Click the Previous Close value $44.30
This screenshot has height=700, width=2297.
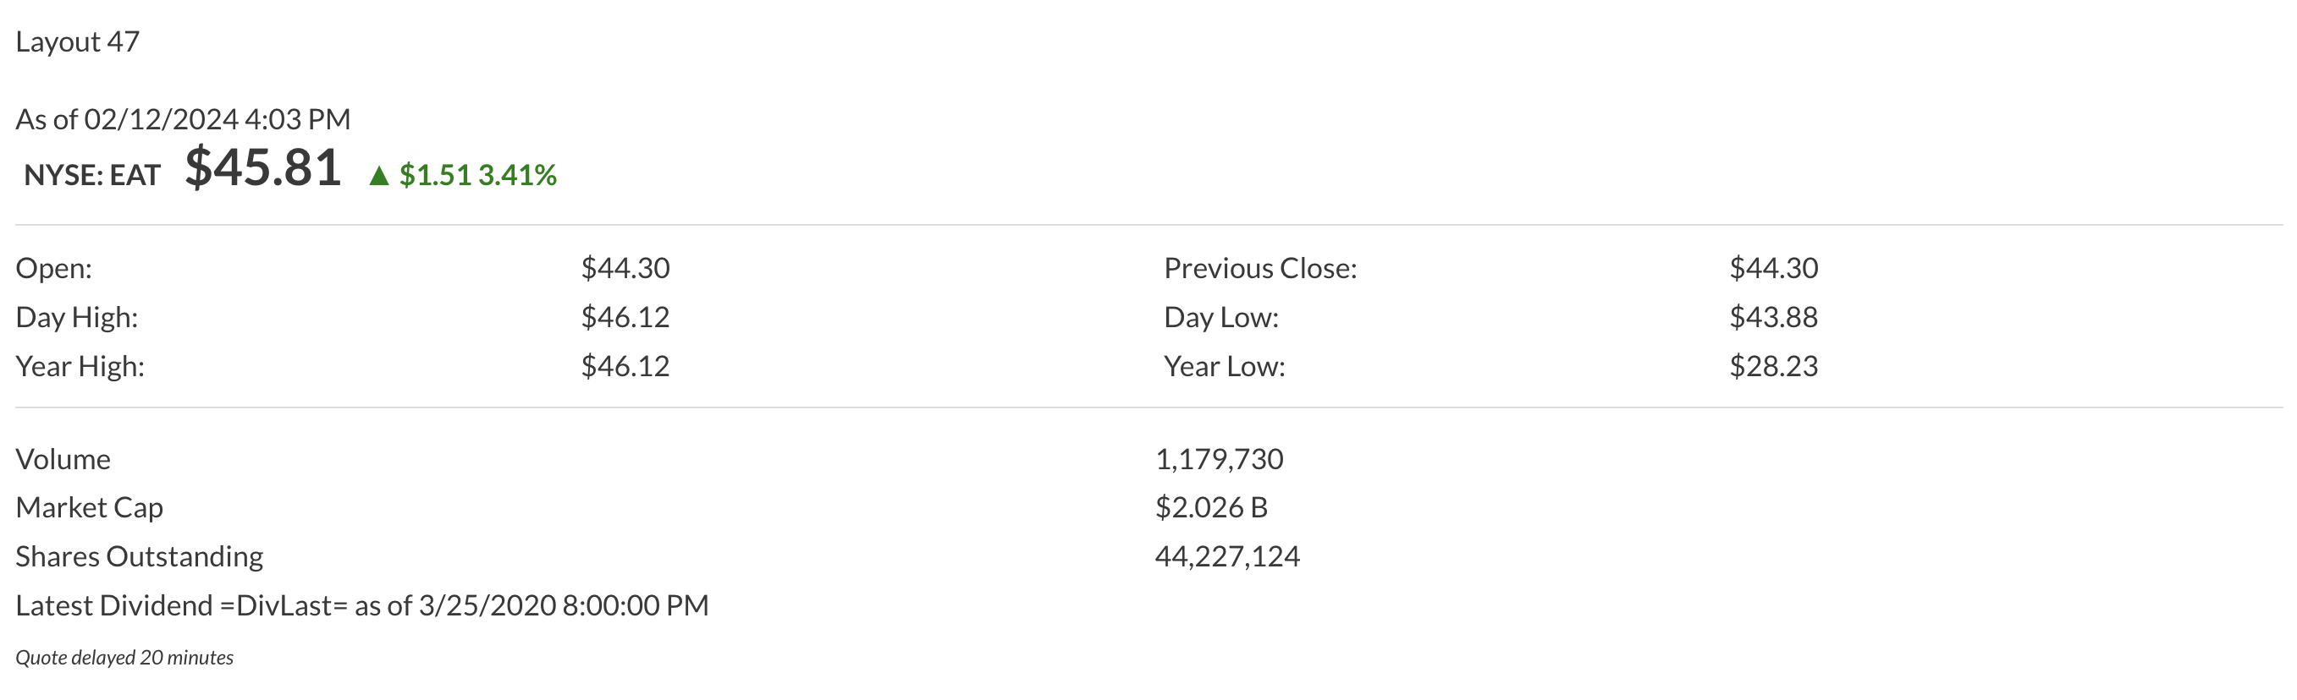click(x=1774, y=268)
